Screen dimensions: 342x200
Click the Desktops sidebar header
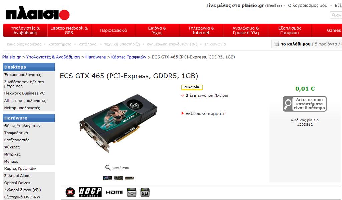tap(29, 67)
